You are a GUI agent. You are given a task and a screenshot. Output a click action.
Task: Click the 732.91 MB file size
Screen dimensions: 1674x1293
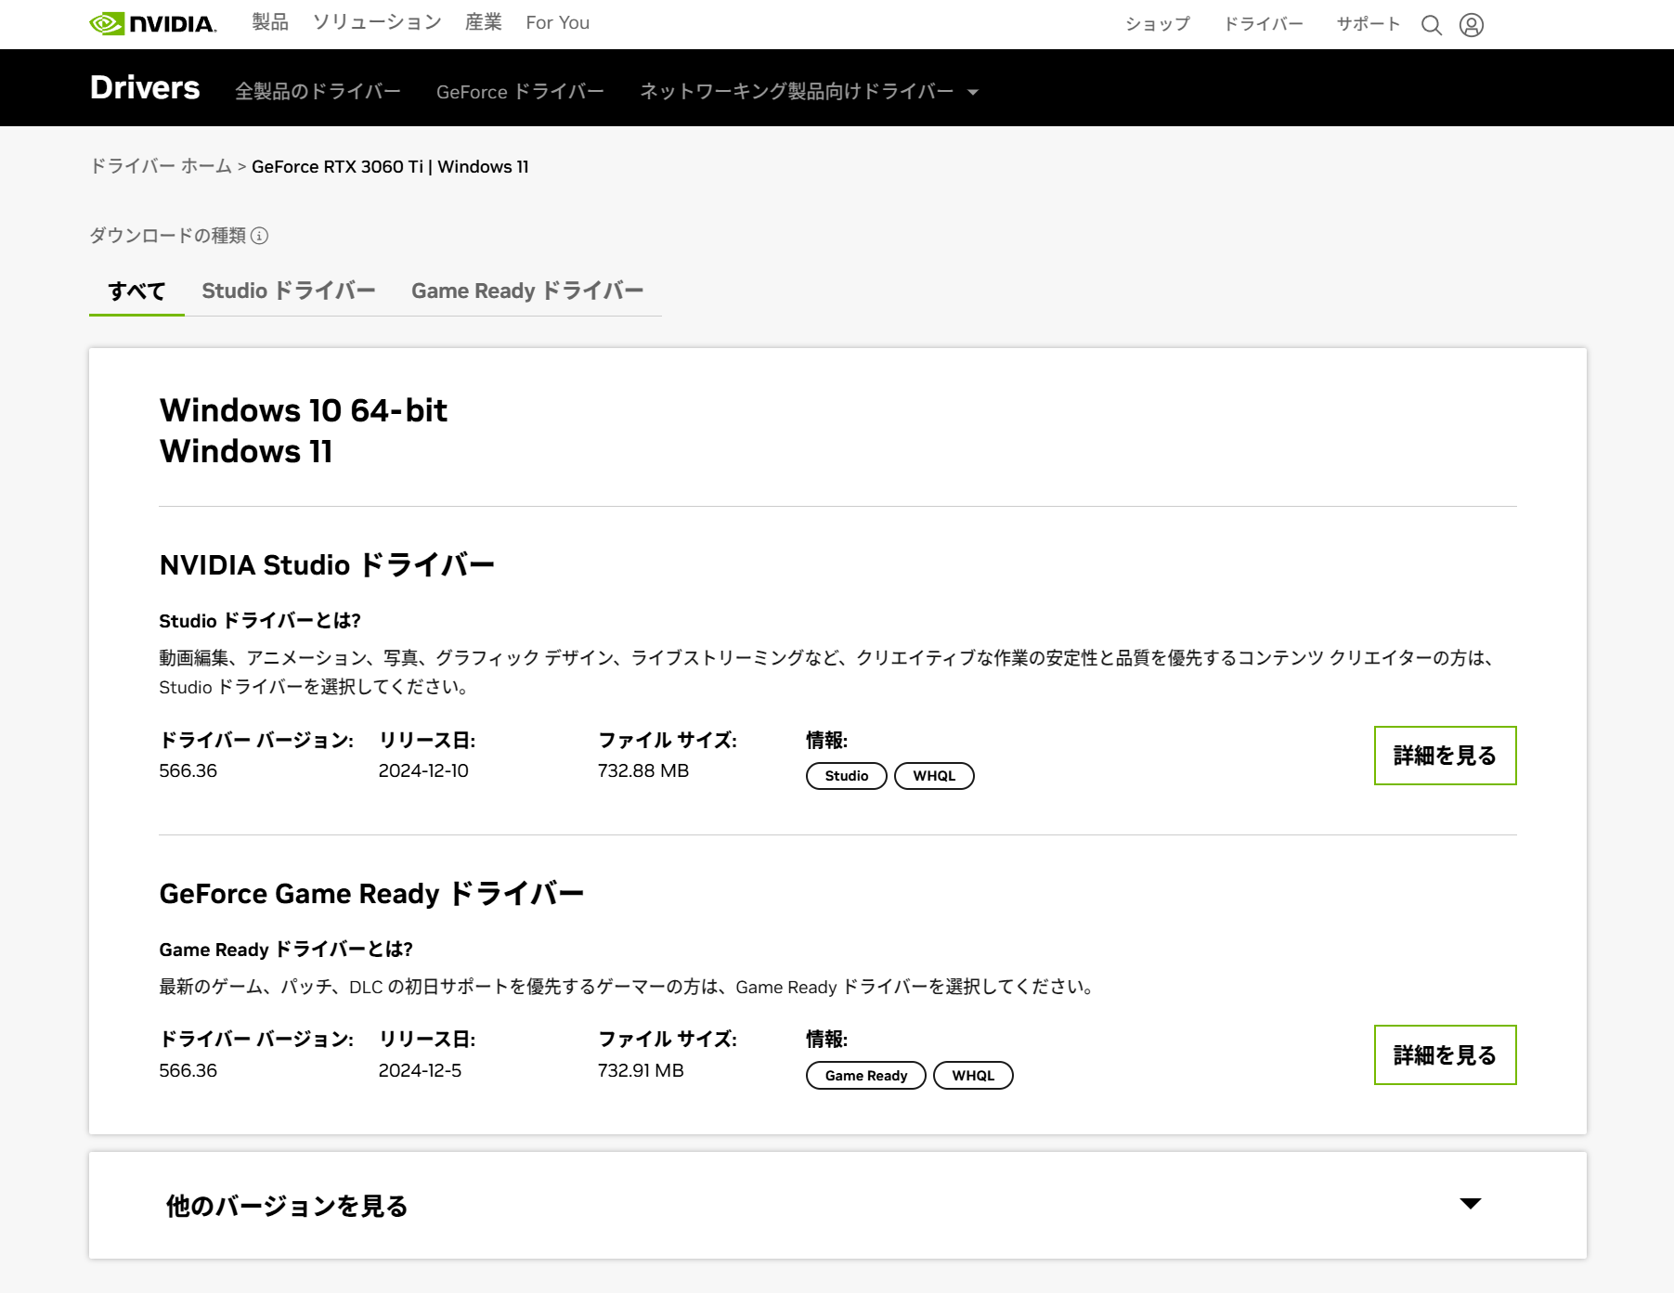click(x=641, y=1070)
